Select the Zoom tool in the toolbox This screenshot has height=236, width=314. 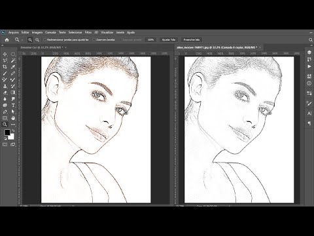click(5, 125)
